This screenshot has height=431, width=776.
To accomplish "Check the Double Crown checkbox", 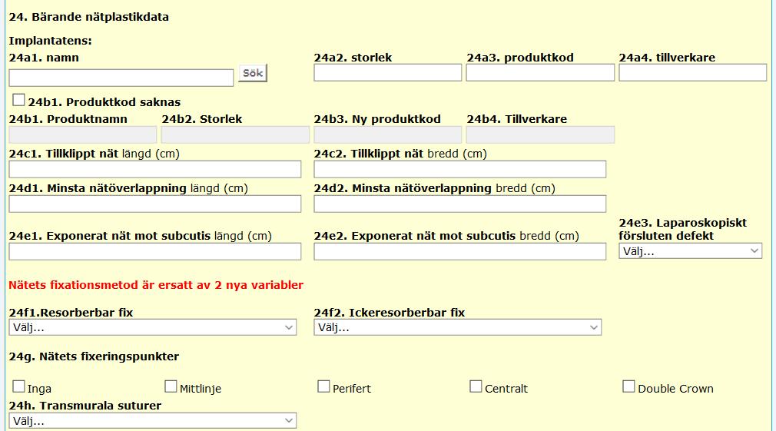I will (628, 386).
